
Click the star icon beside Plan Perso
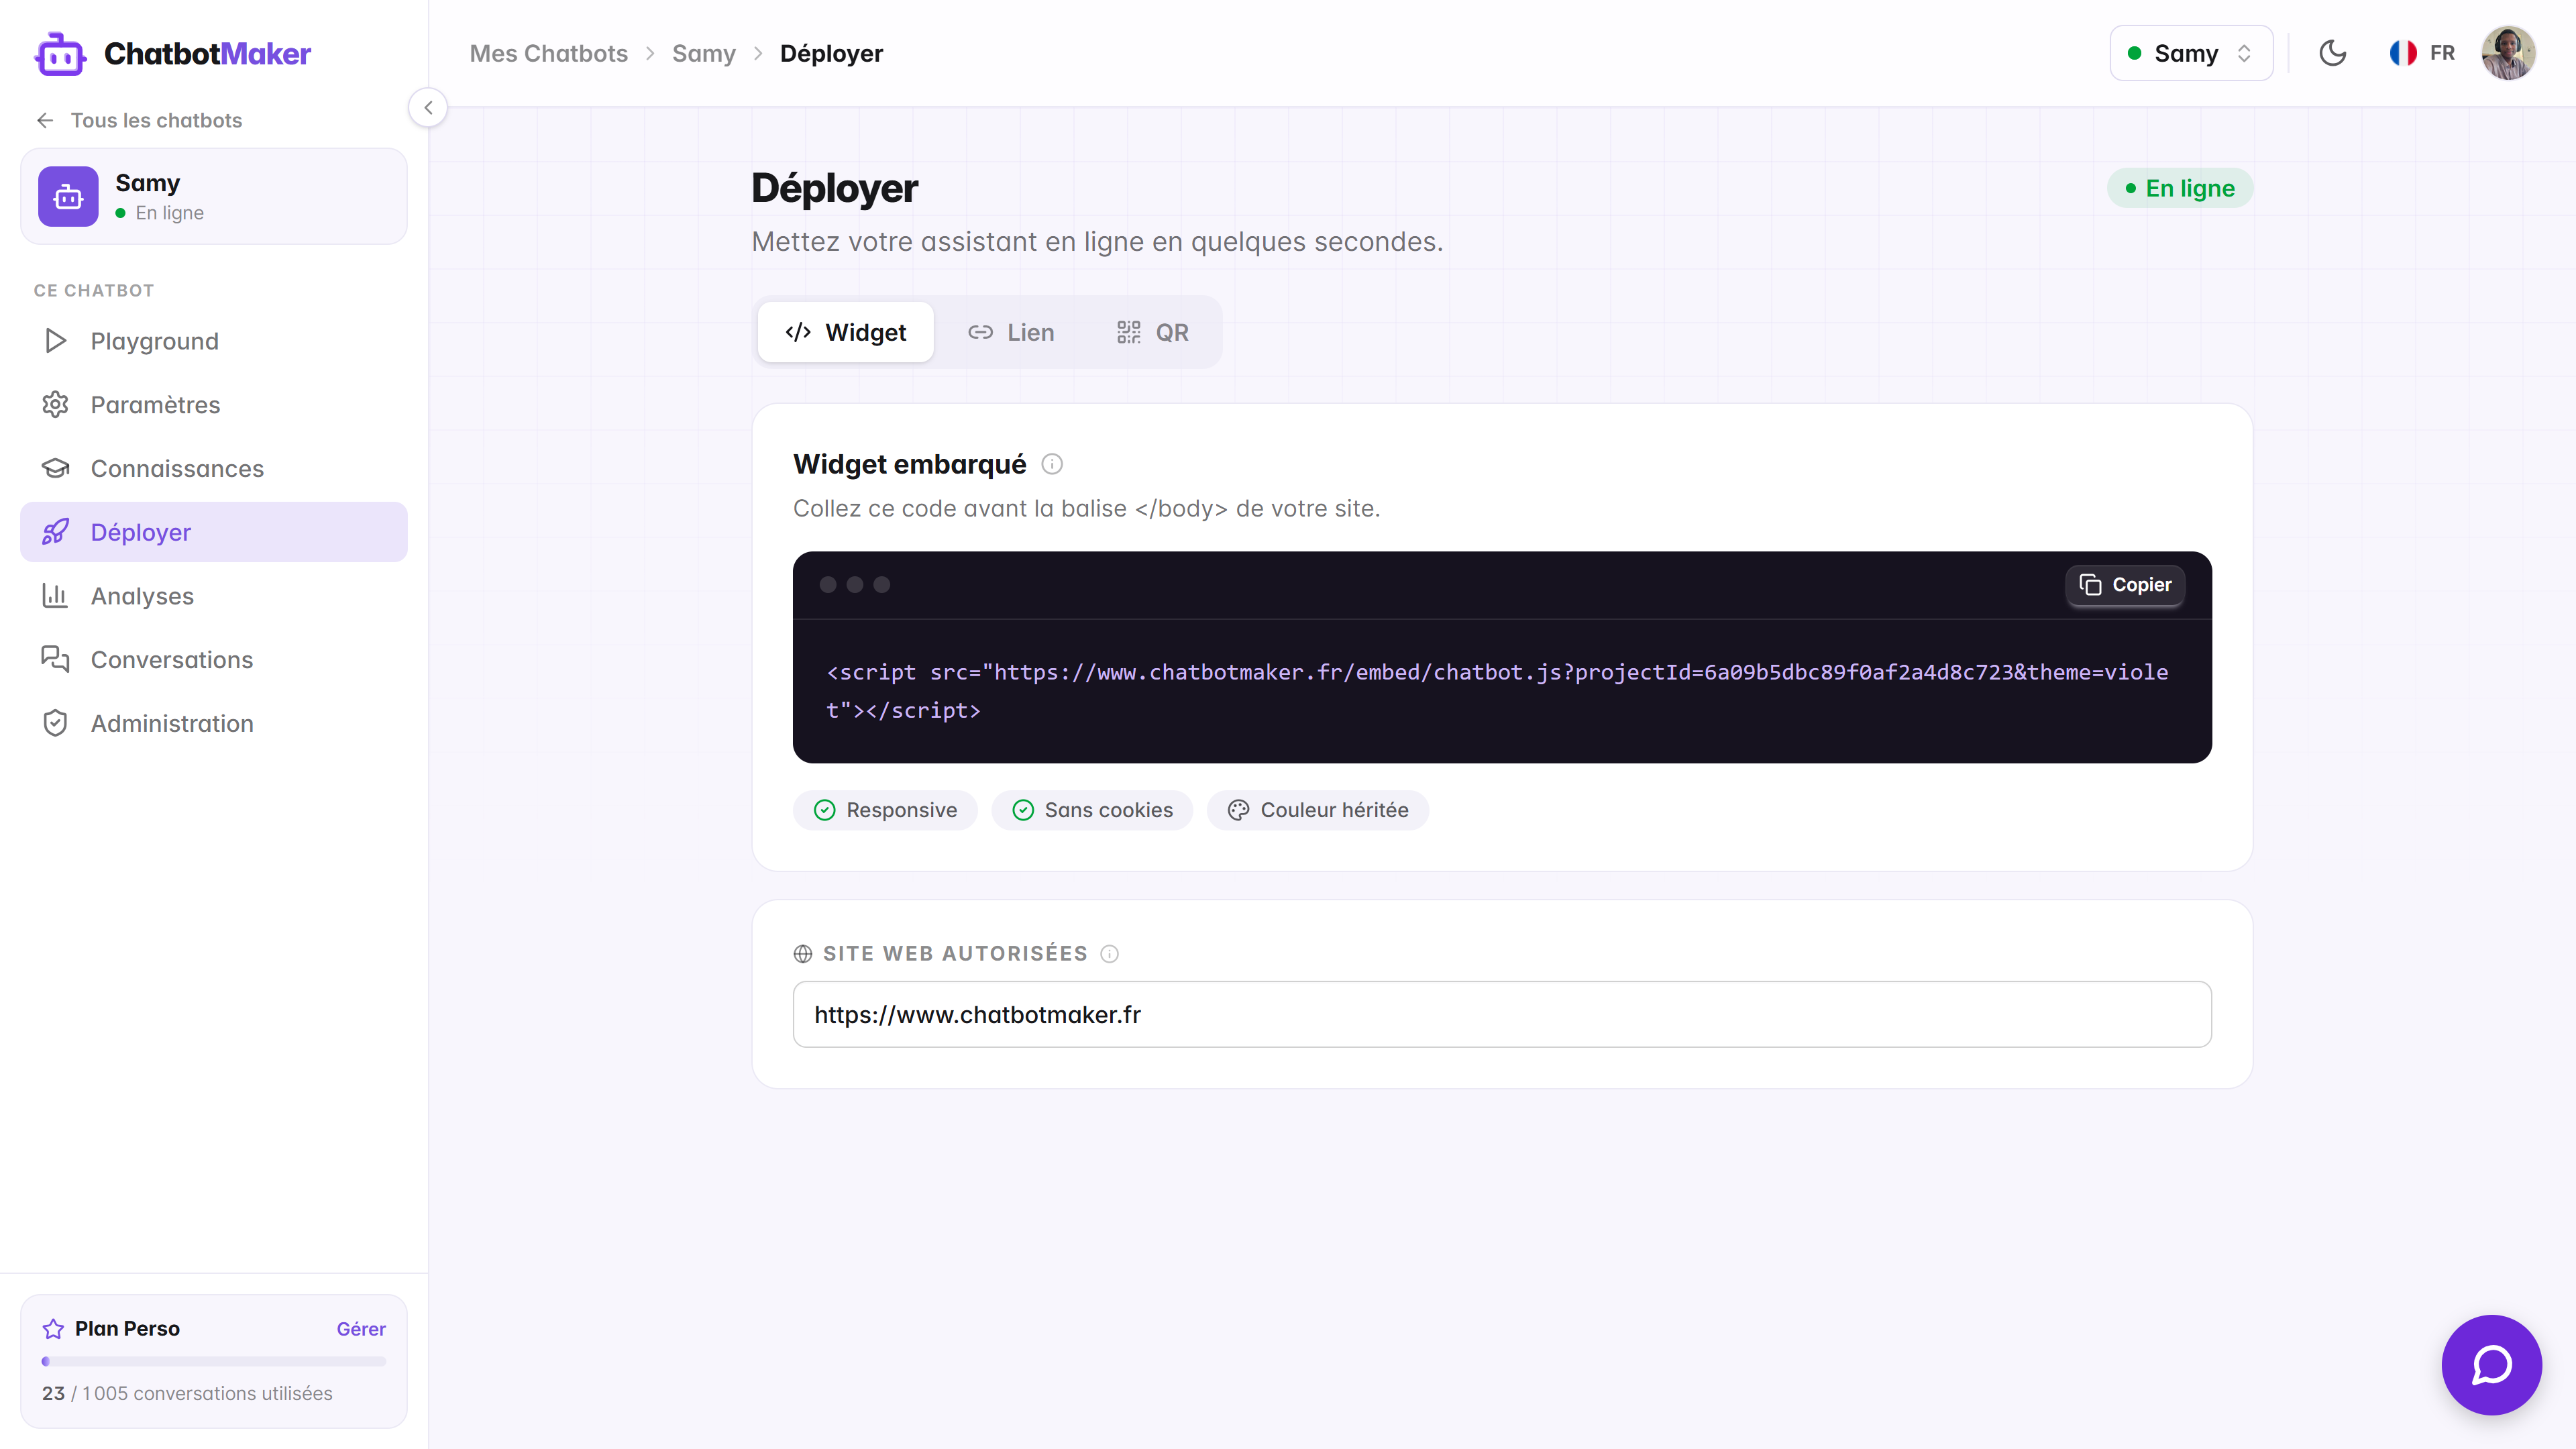[53, 1329]
